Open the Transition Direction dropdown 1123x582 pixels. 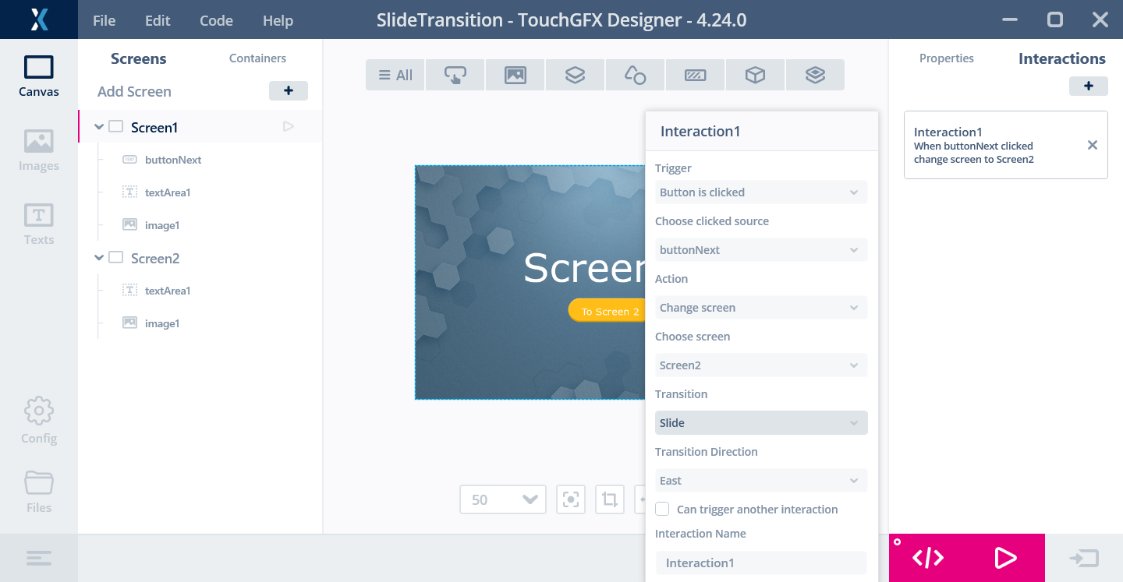760,481
